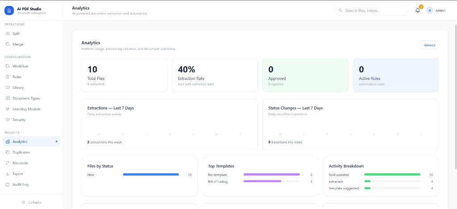Click "Status Changes — Last 7 Days" heading
The image size is (457, 209).
click(x=295, y=108)
